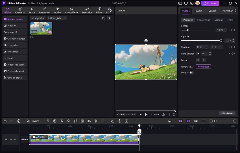The height and width of the screenshot is (153, 240).
Task: Add keyframe for Échelle
Action: (x=232, y=30)
